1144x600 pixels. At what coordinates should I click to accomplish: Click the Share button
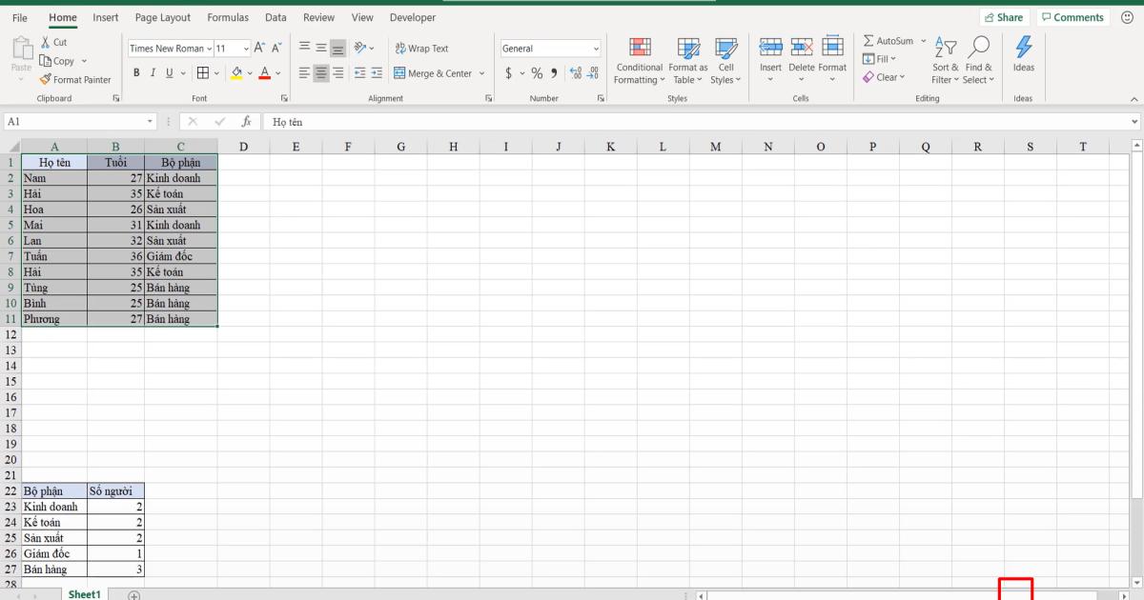tap(1005, 16)
